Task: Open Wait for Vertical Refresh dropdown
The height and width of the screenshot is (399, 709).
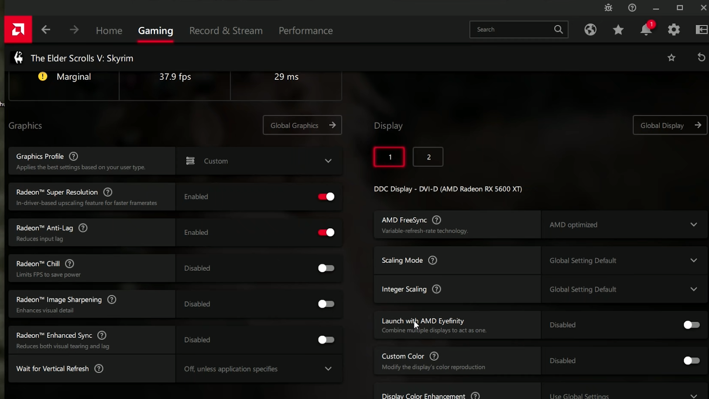Action: coord(259,368)
